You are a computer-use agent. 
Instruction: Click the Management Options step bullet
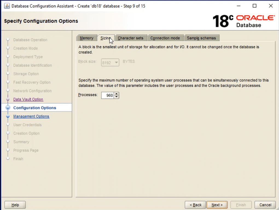click(x=8, y=116)
